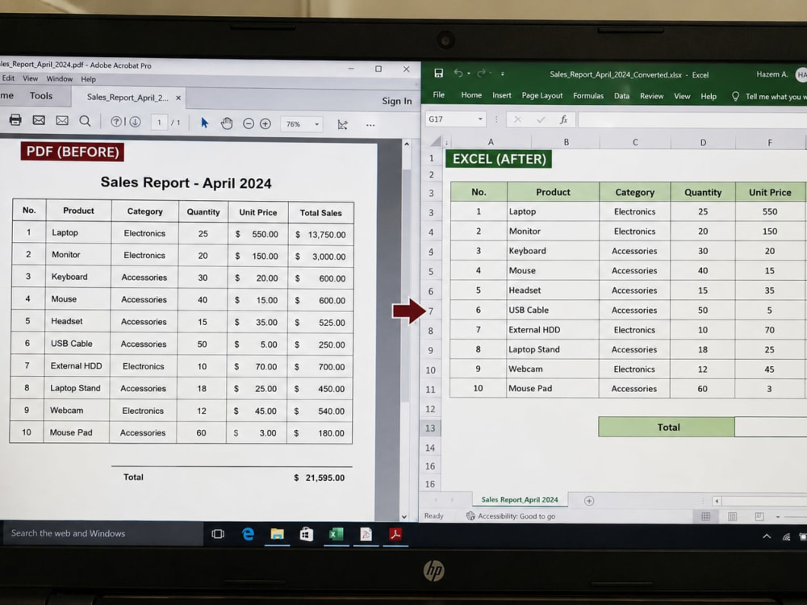Click the green Total cell in Excel
The image size is (807, 605).
[667, 427]
